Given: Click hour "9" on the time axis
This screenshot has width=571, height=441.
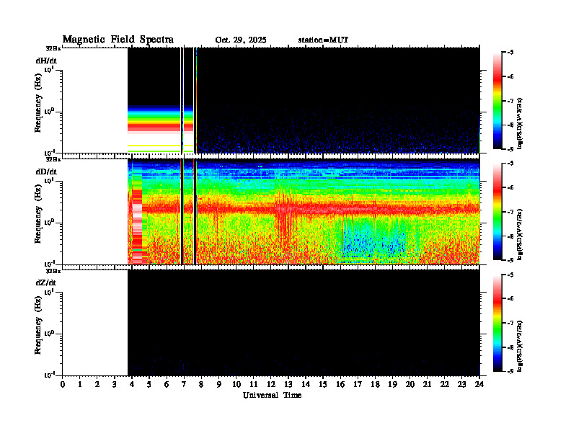Looking at the screenshot, I should pos(219,384).
